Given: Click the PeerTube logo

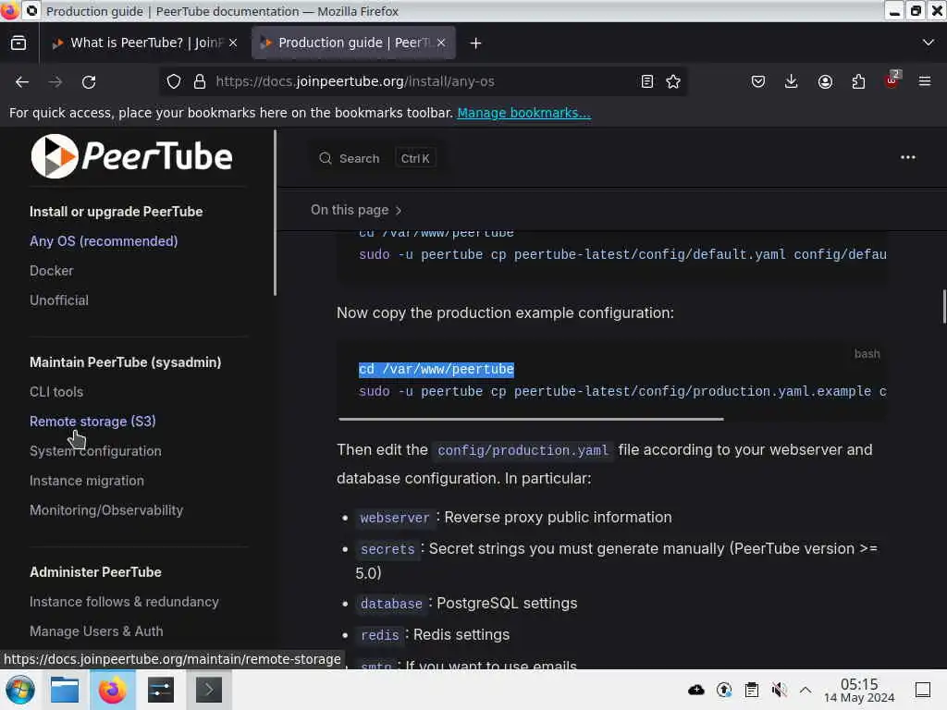Looking at the screenshot, I should coord(131,156).
